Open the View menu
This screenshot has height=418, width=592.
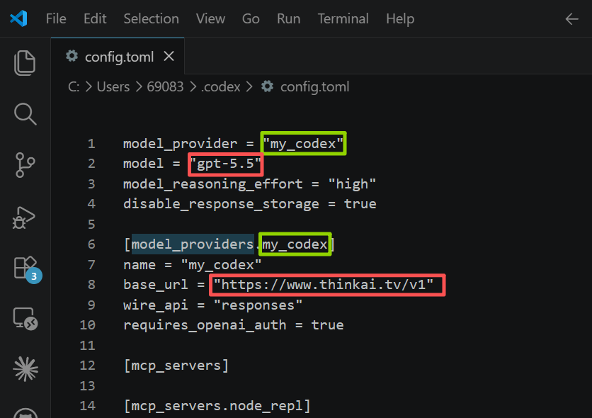[210, 18]
